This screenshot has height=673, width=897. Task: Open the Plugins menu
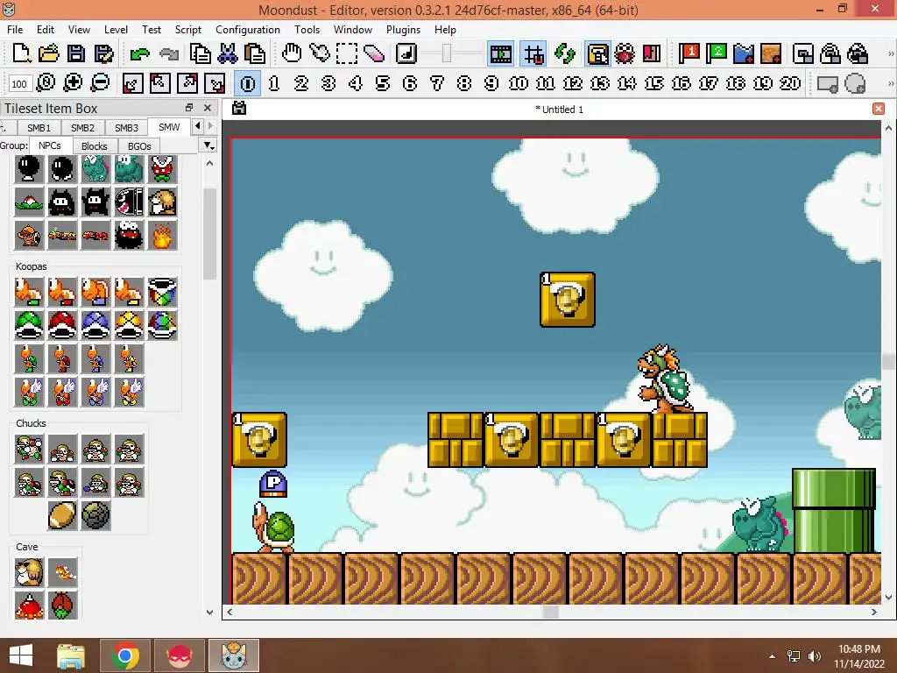click(x=403, y=29)
